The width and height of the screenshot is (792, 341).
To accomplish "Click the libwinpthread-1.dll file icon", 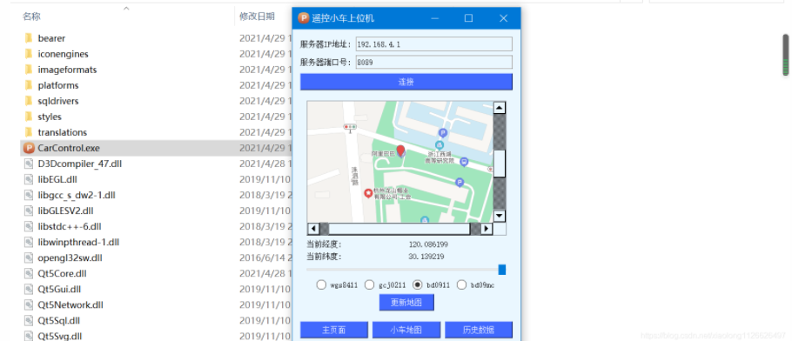I will point(29,242).
